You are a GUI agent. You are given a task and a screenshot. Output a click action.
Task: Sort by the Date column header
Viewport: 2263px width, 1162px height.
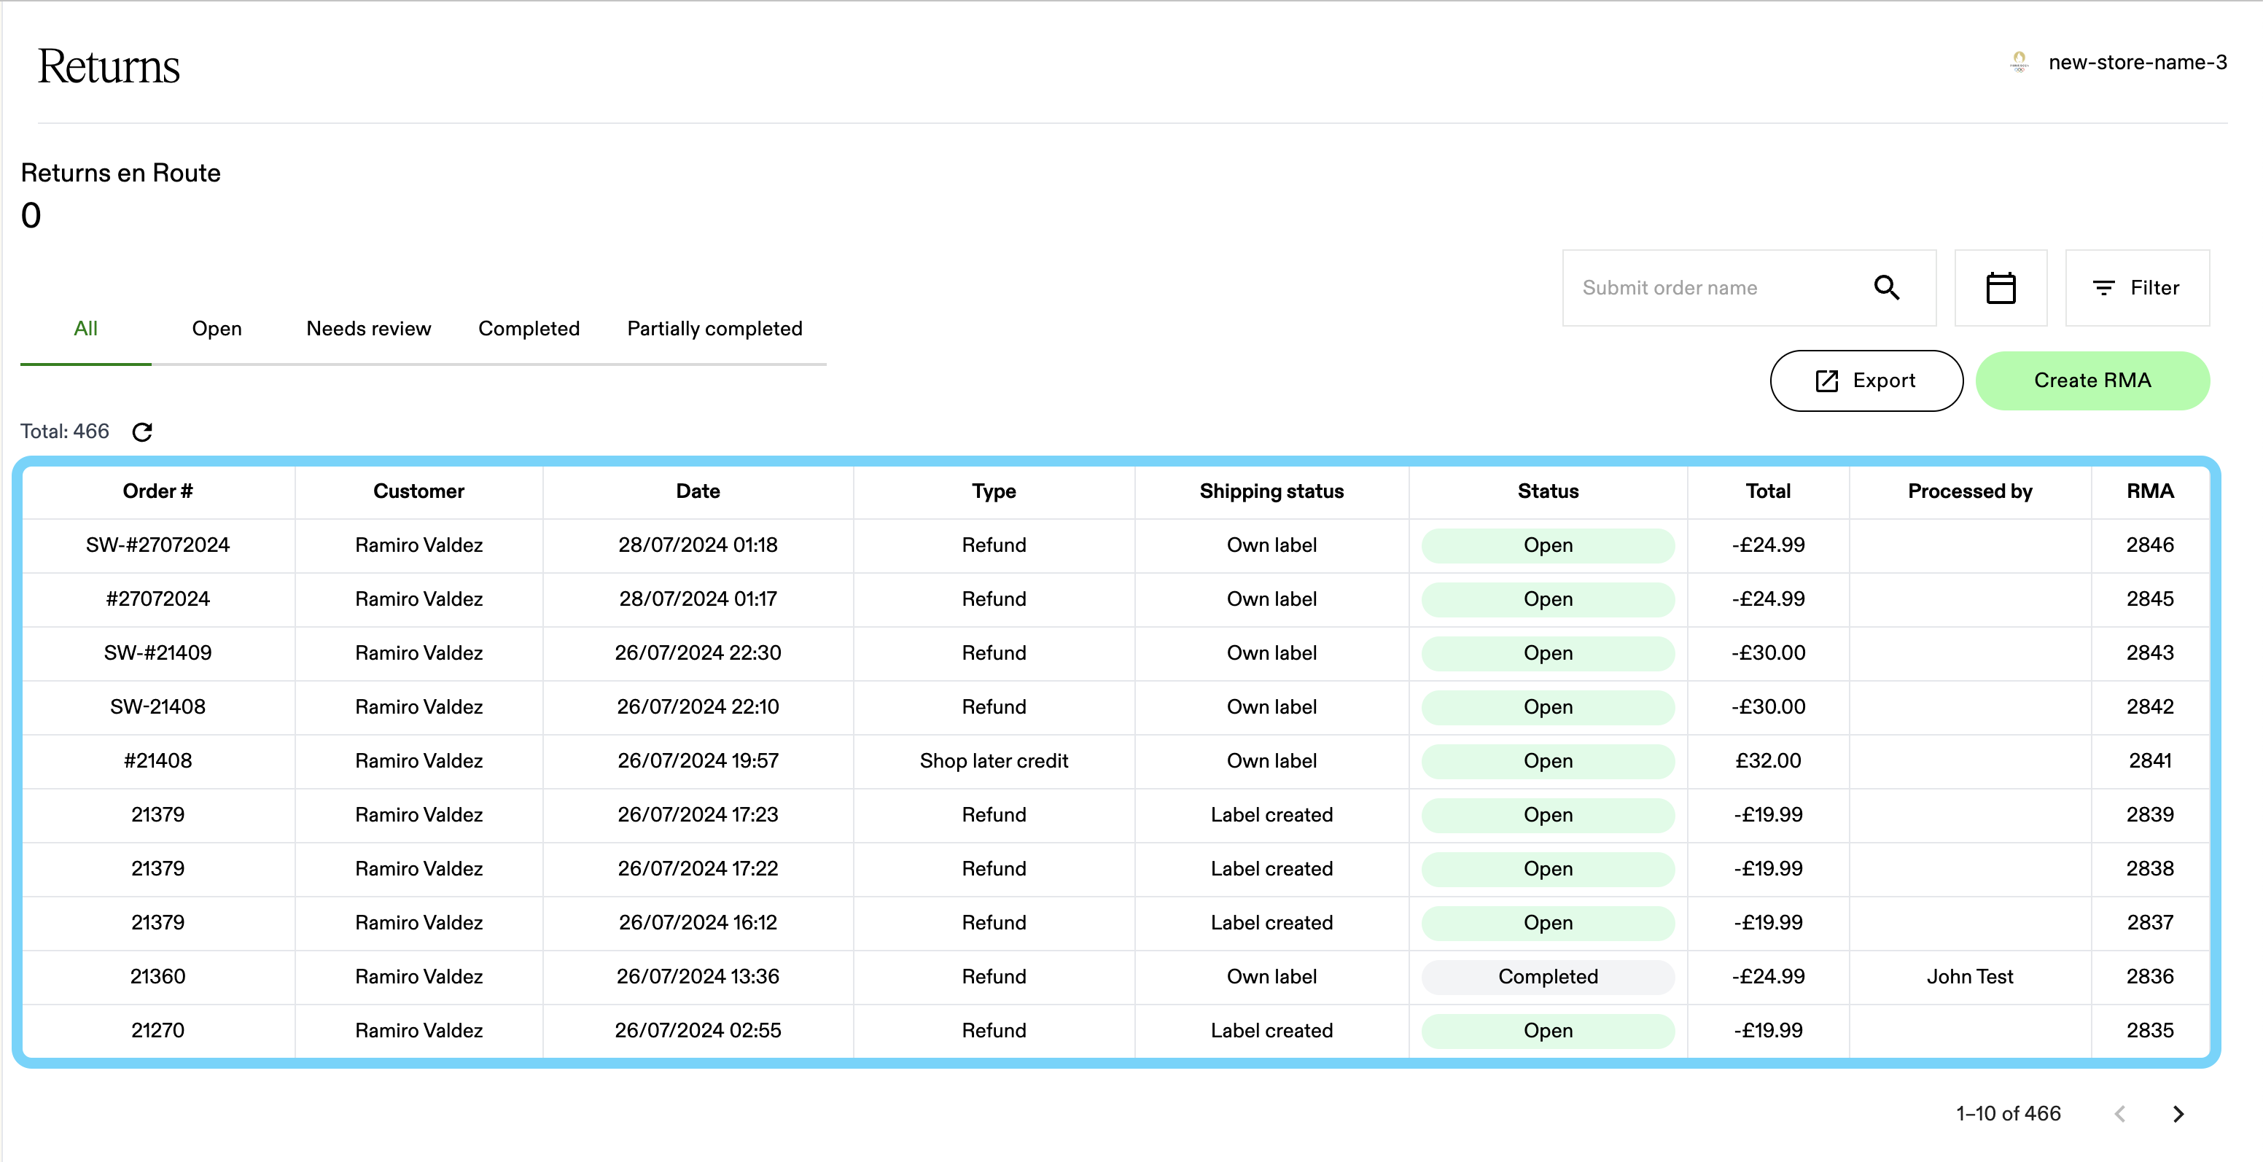(x=698, y=491)
